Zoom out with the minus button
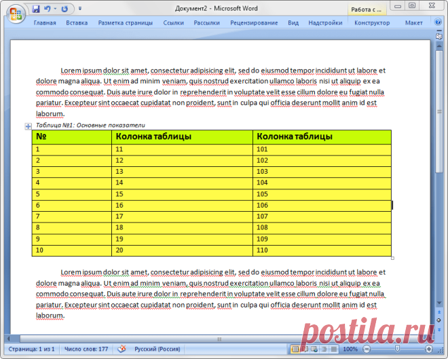 (367, 349)
